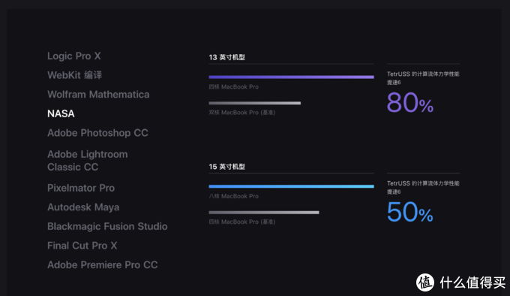Choose Adobe Lightroom Classic CC entry
Image resolution: width=510 pixels, height=296 pixels.
[88, 161]
